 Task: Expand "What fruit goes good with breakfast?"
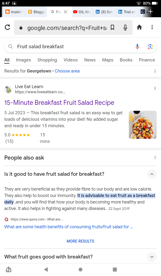[152, 257]
